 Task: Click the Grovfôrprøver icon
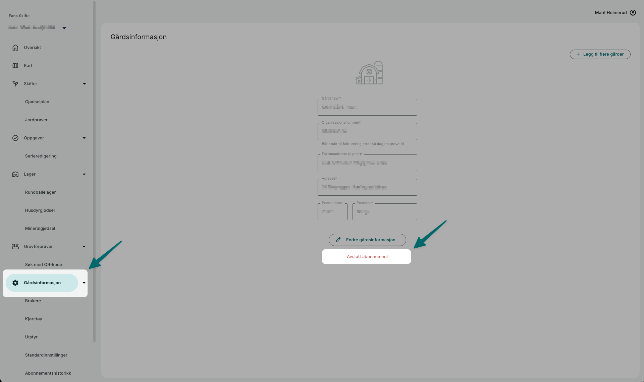tap(15, 247)
